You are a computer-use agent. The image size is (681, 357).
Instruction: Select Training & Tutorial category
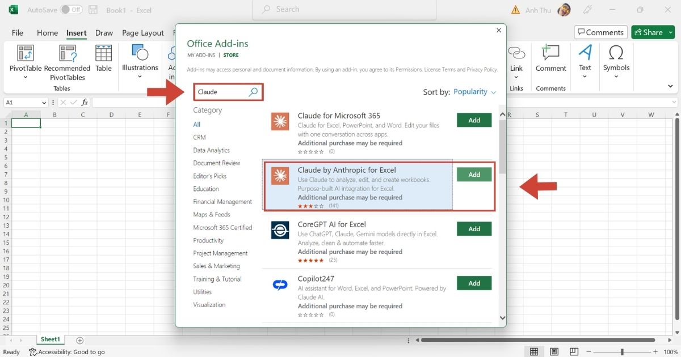point(217,279)
